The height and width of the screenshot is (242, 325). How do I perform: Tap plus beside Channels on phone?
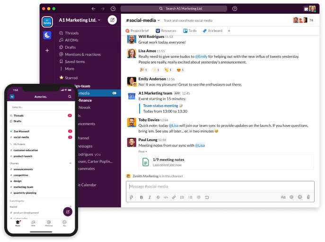(70, 163)
